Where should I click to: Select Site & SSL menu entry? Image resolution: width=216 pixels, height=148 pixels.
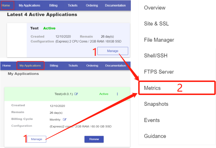point(156,24)
